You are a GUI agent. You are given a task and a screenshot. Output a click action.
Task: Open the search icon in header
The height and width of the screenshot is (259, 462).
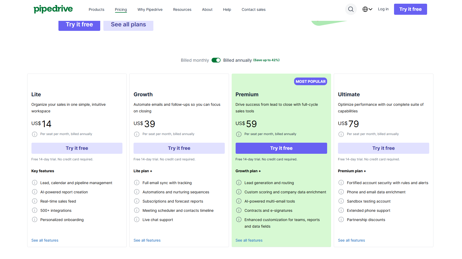click(351, 9)
